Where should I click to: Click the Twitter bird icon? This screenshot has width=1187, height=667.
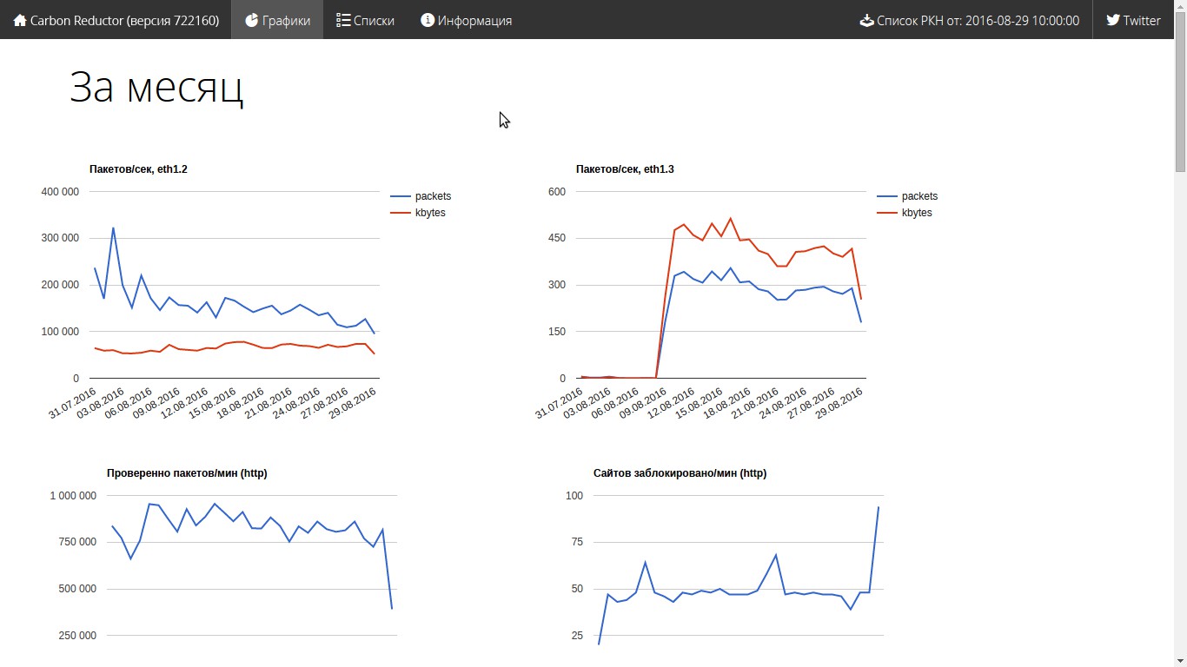coord(1112,20)
